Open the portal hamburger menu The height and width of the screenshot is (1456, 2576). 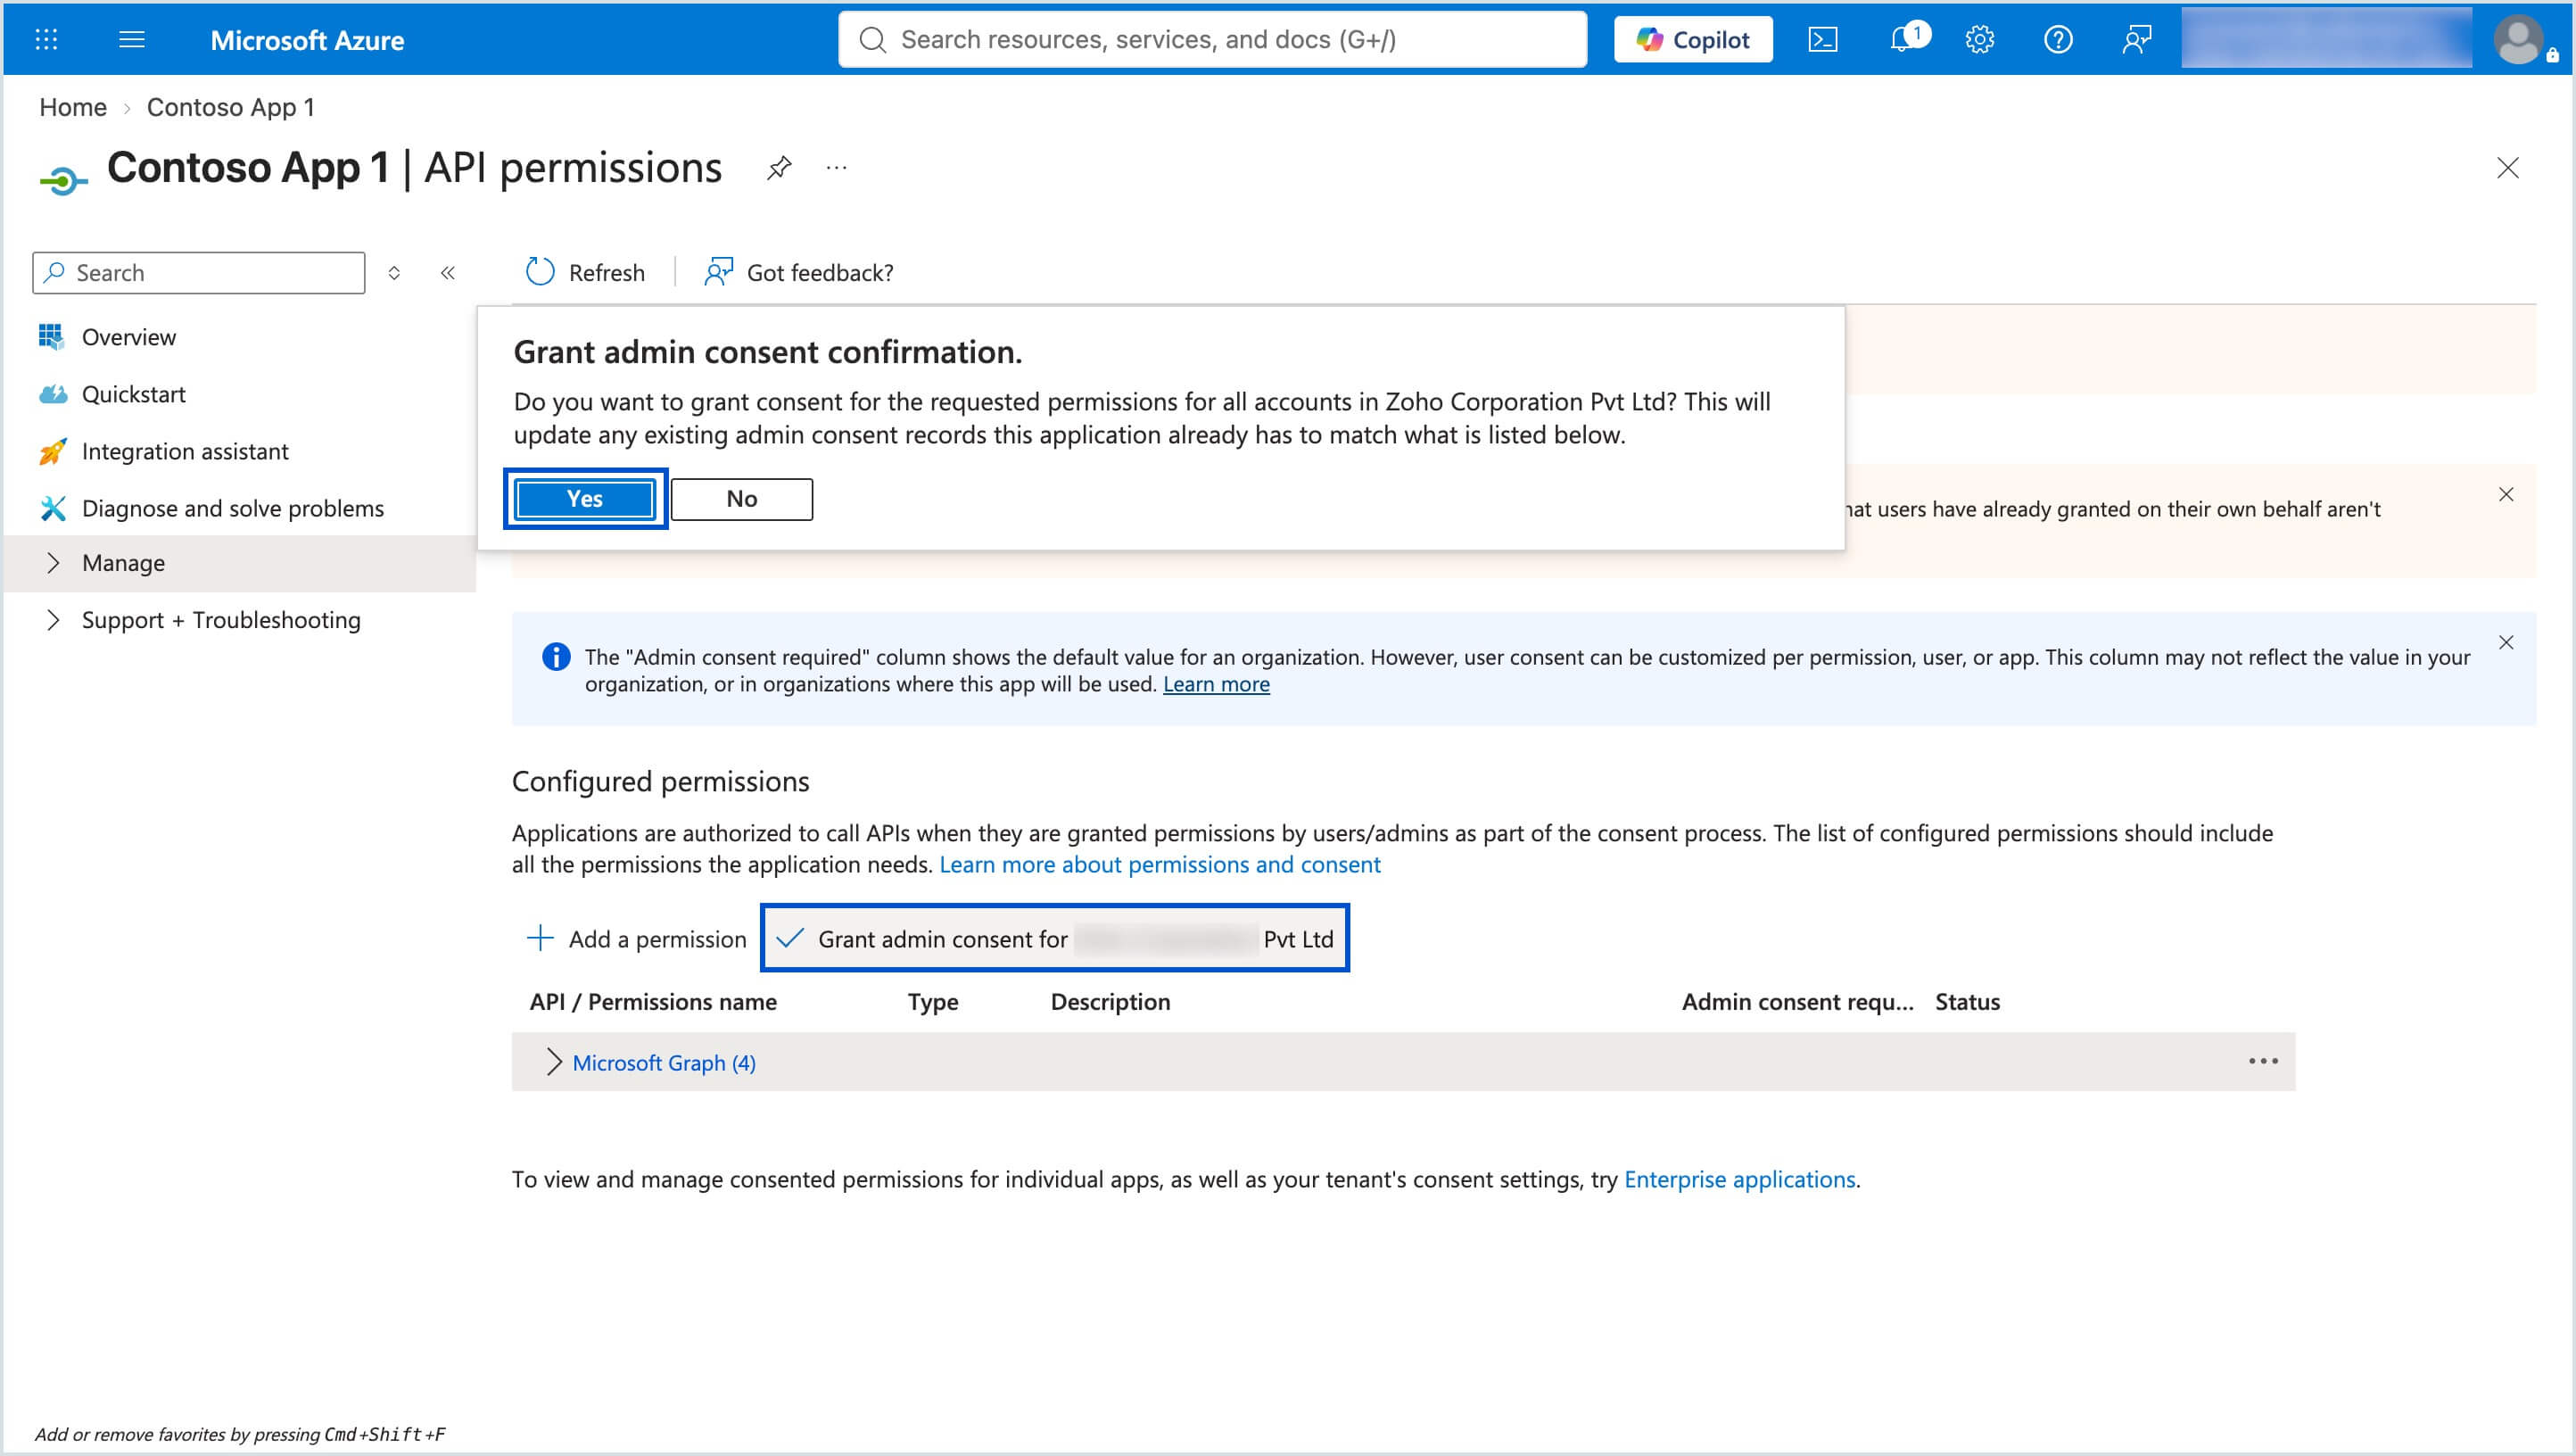pos(131,39)
